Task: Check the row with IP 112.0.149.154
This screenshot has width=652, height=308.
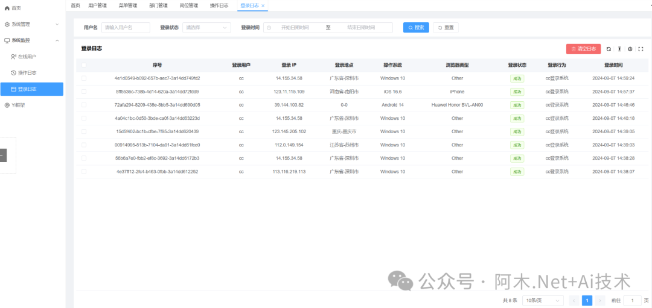Action: pyautogui.click(x=84, y=145)
